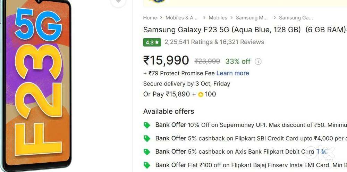This screenshot has height=172, width=347.
Task: Open Learn more about Protect Promise Fee
Action: tap(232, 73)
